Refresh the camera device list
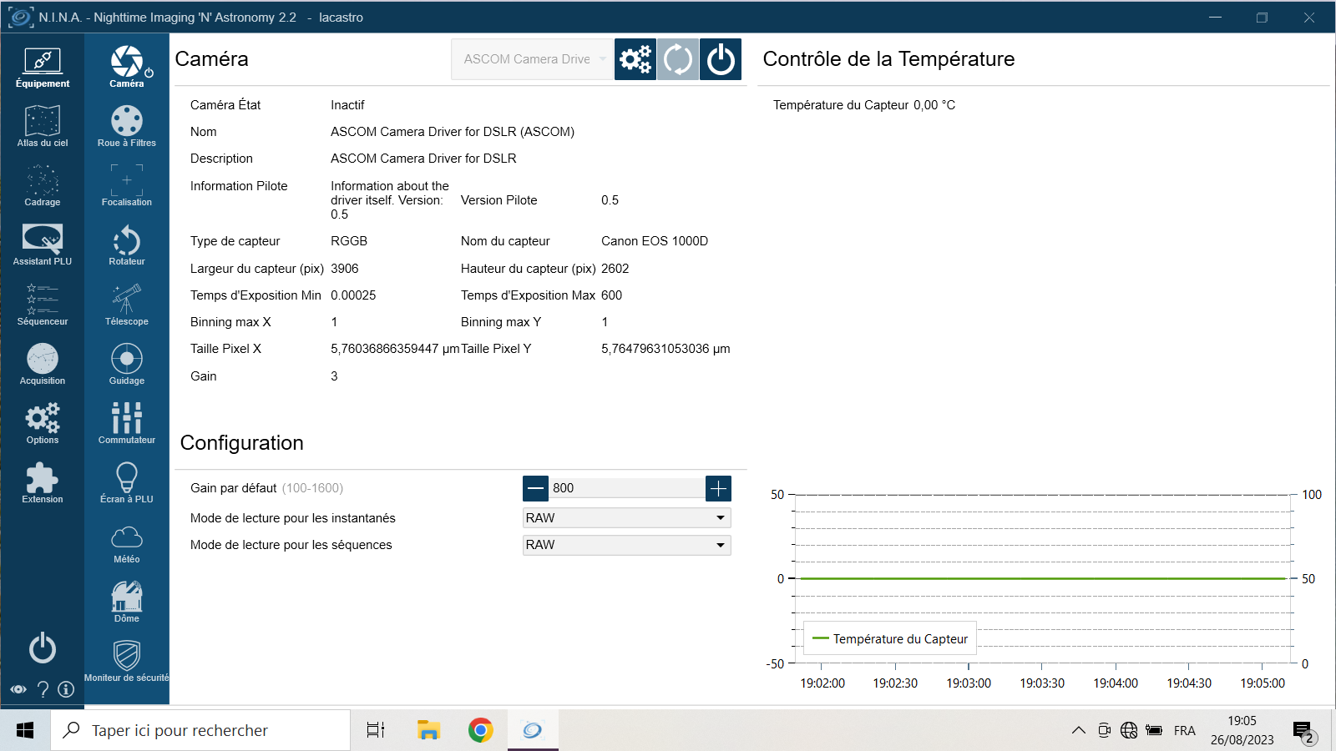 pos(678,59)
